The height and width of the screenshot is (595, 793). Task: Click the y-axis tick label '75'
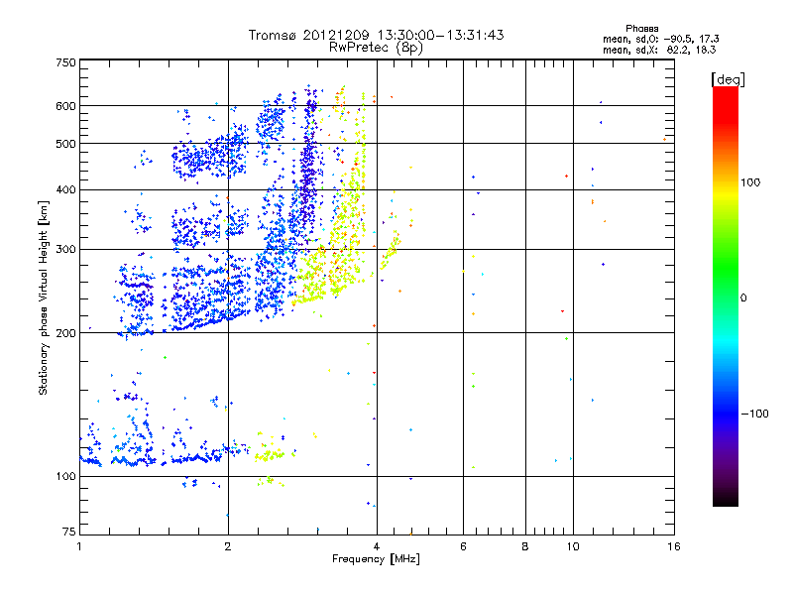coord(69,532)
